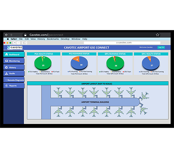This screenshot has width=174, height=158.
Task: Click the GPU Running Status pie chart
Action: click(x=115, y=64)
